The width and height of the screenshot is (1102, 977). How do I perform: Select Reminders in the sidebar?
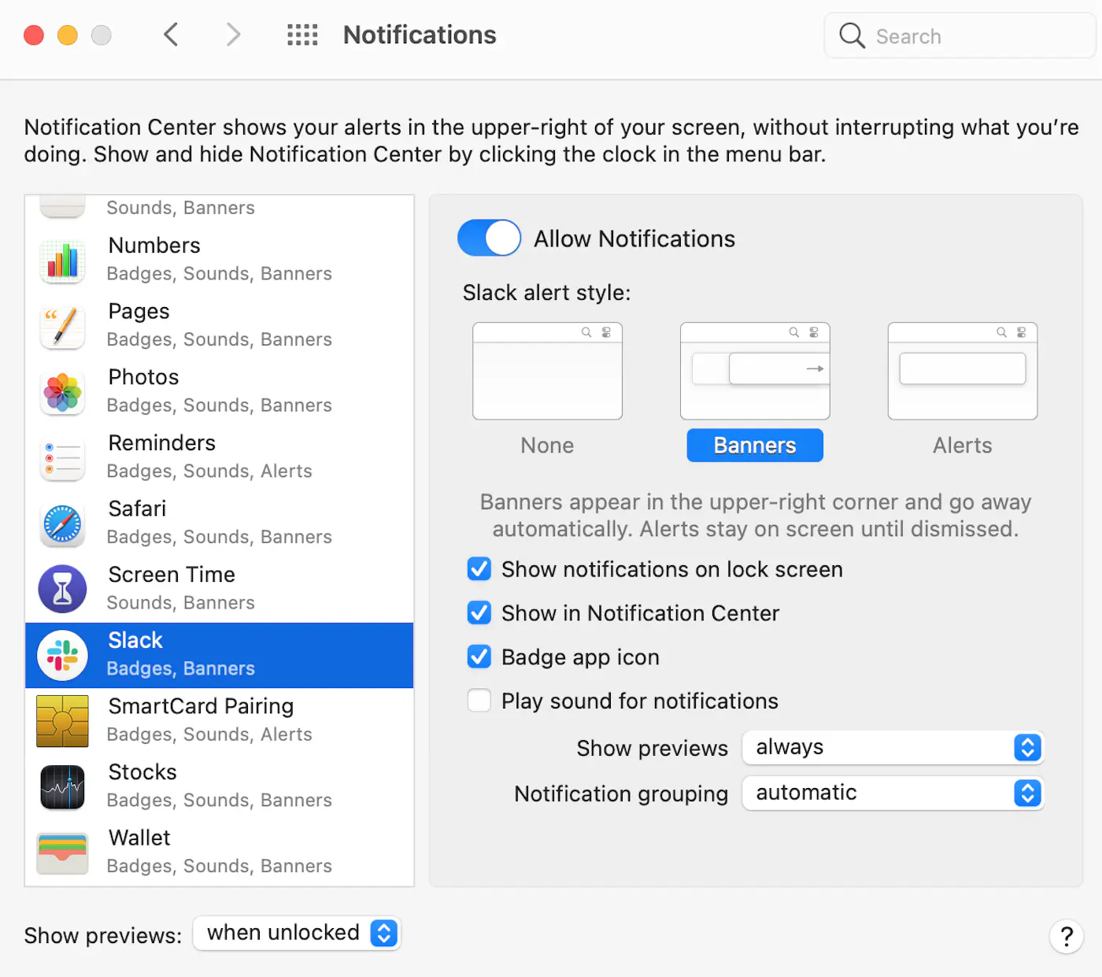[219, 456]
